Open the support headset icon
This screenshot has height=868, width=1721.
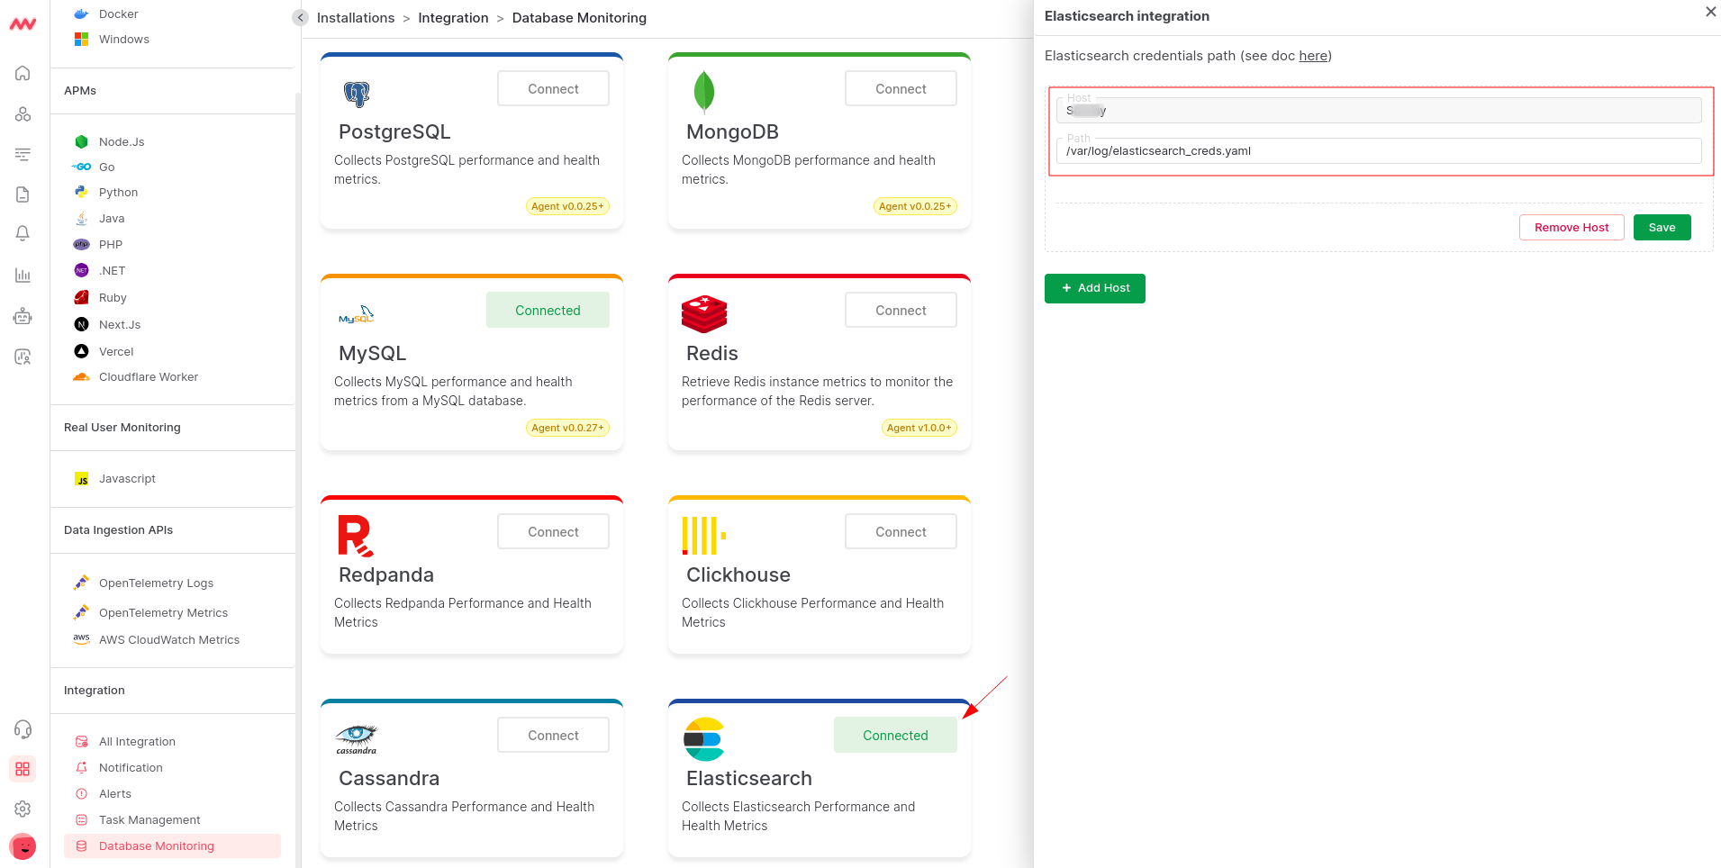point(23,729)
